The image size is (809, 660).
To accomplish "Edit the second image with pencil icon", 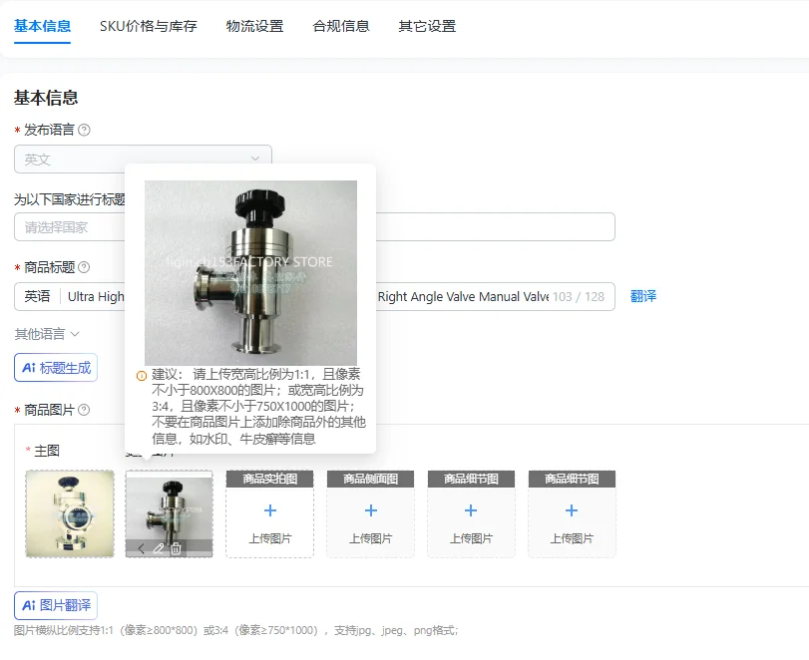I will coord(159,548).
